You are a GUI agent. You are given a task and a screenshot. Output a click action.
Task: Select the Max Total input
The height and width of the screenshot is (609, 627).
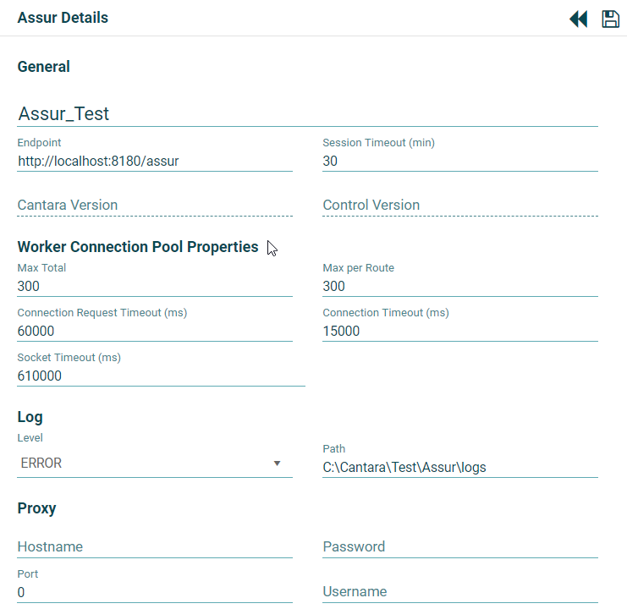tap(154, 286)
